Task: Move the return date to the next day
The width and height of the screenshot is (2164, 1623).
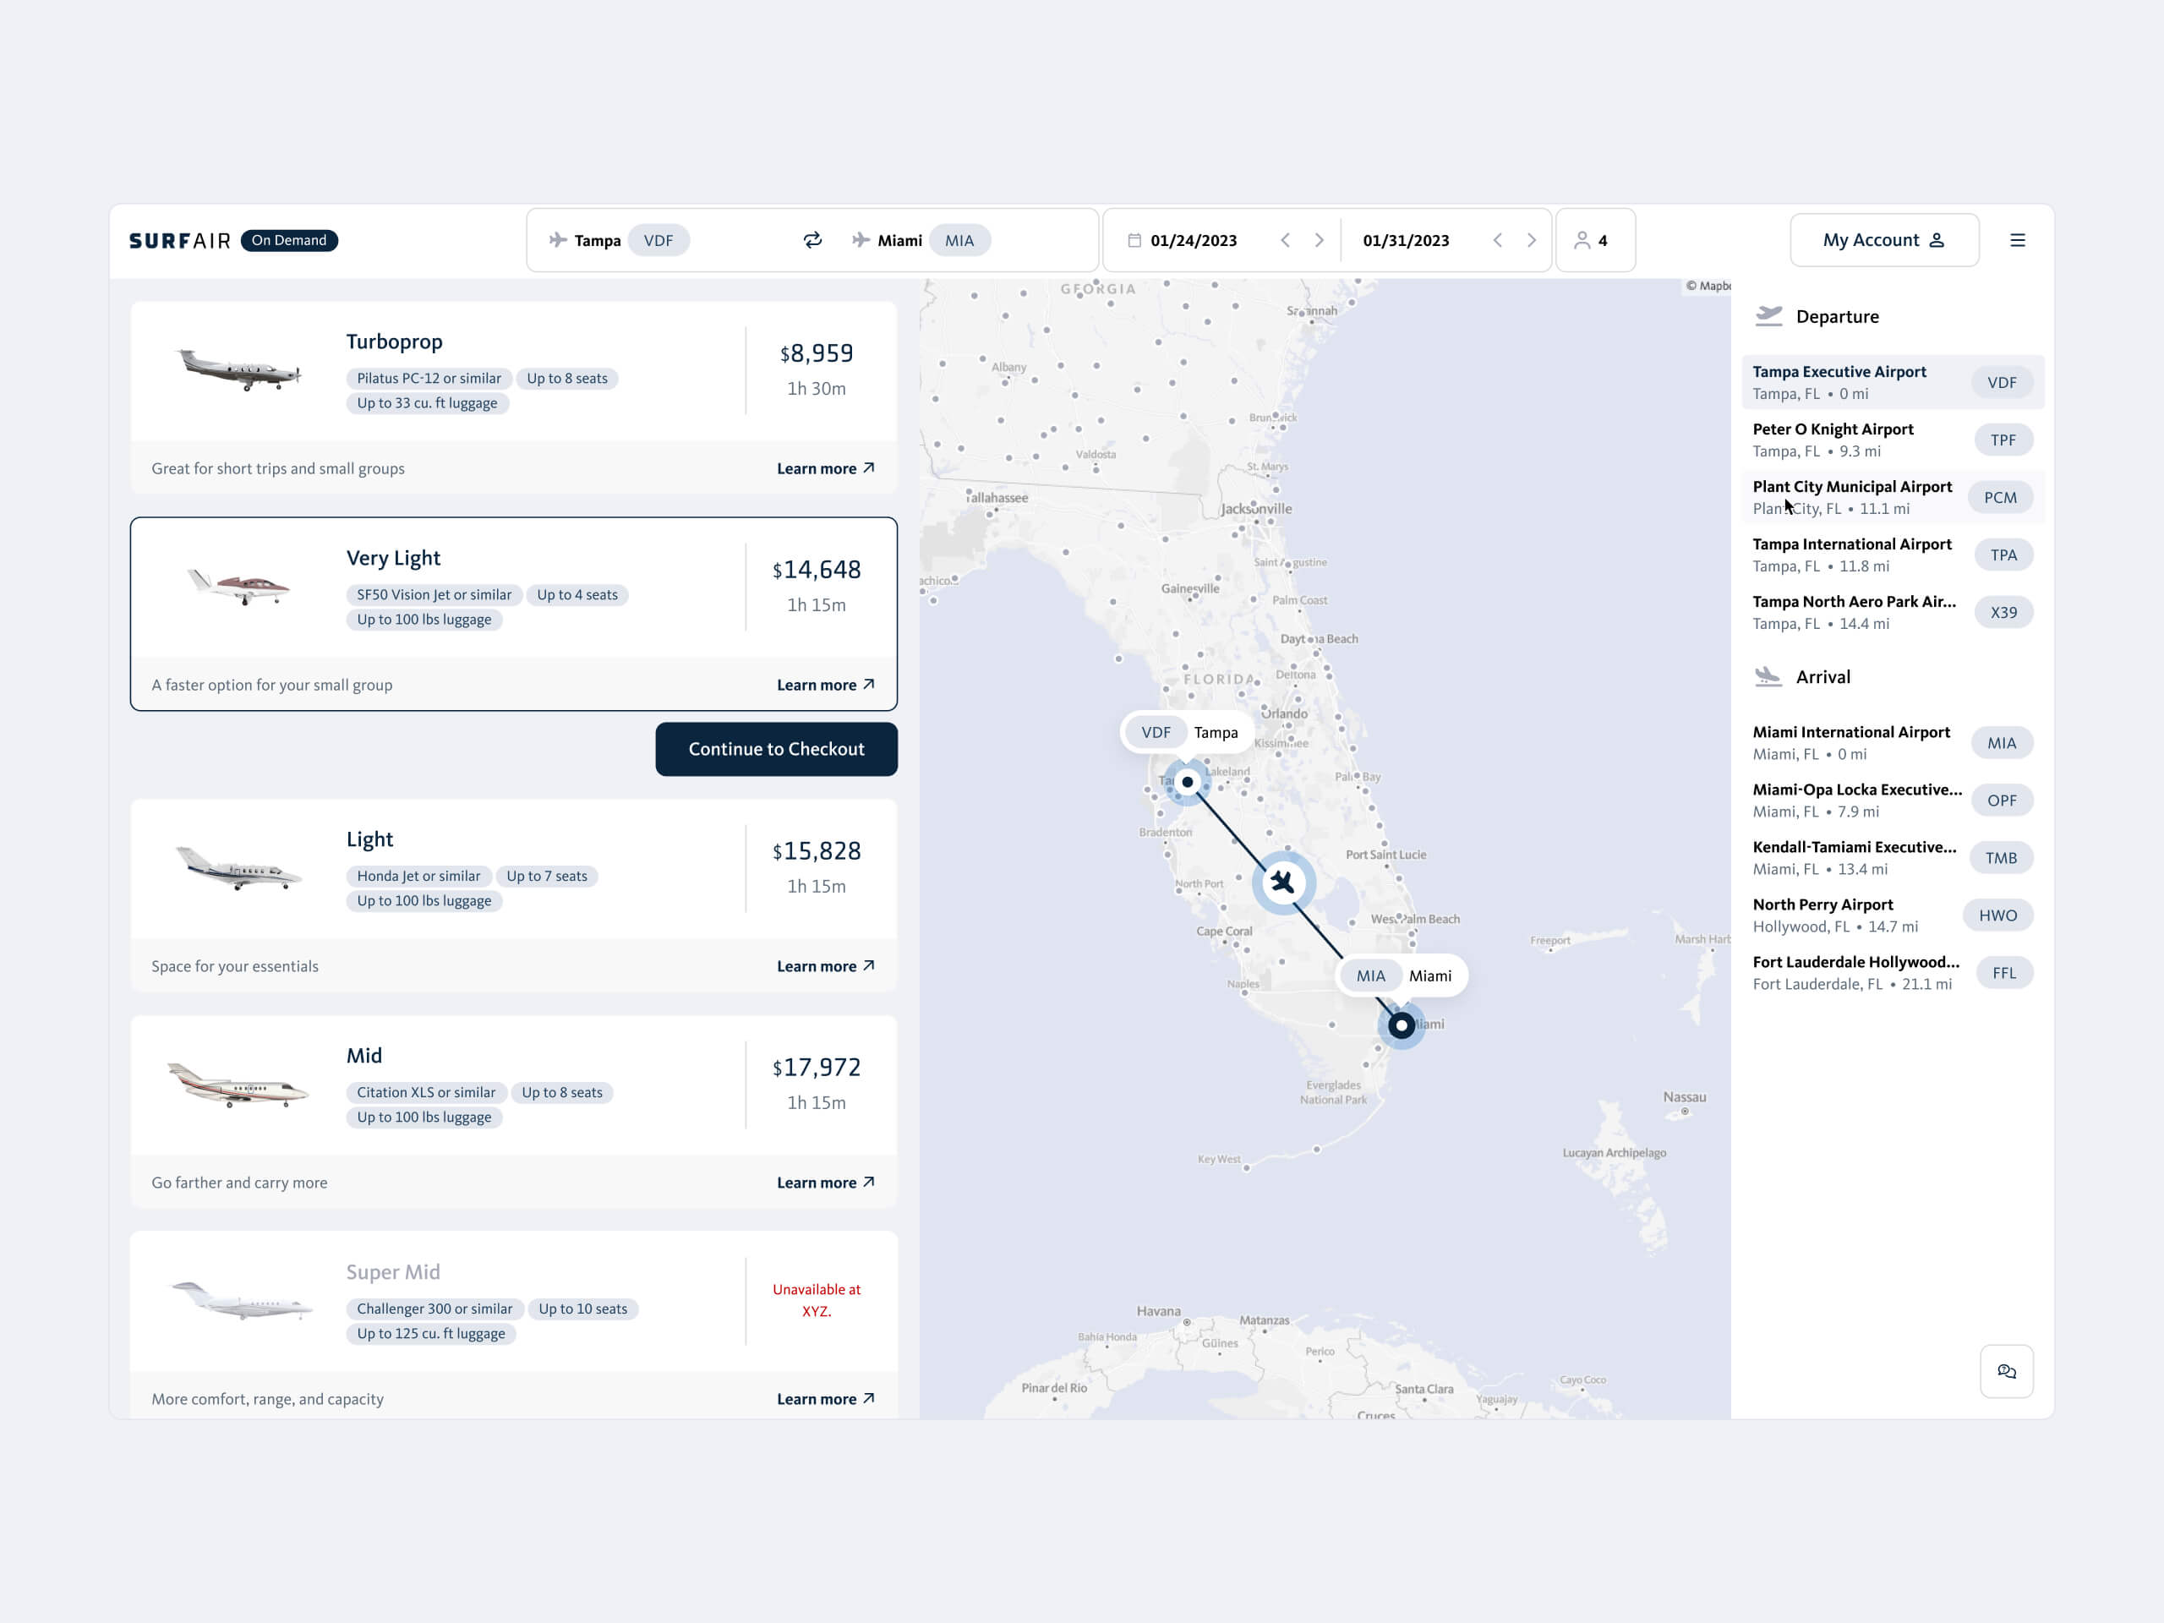Action: 1531,241
